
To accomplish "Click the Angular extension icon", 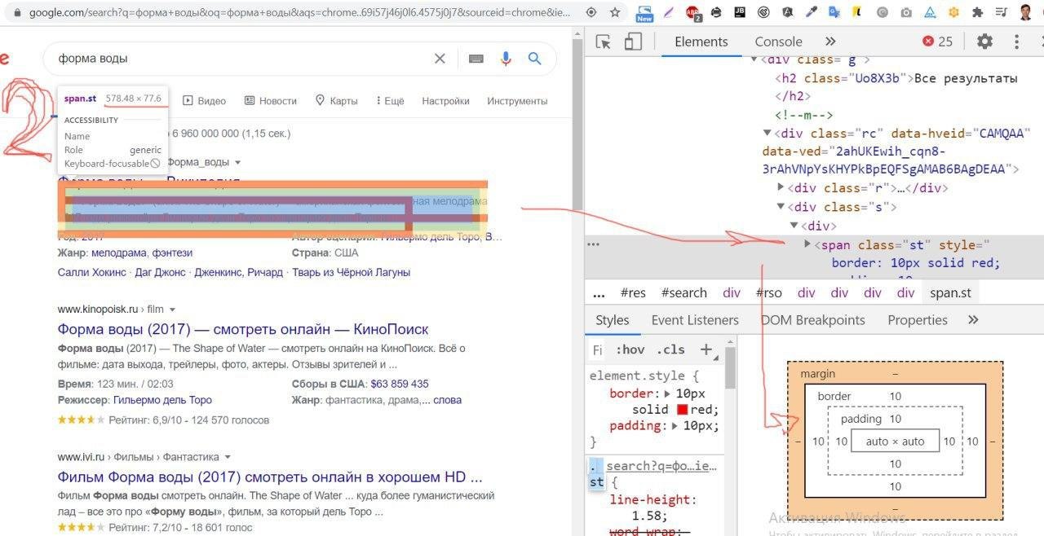I will point(788,13).
